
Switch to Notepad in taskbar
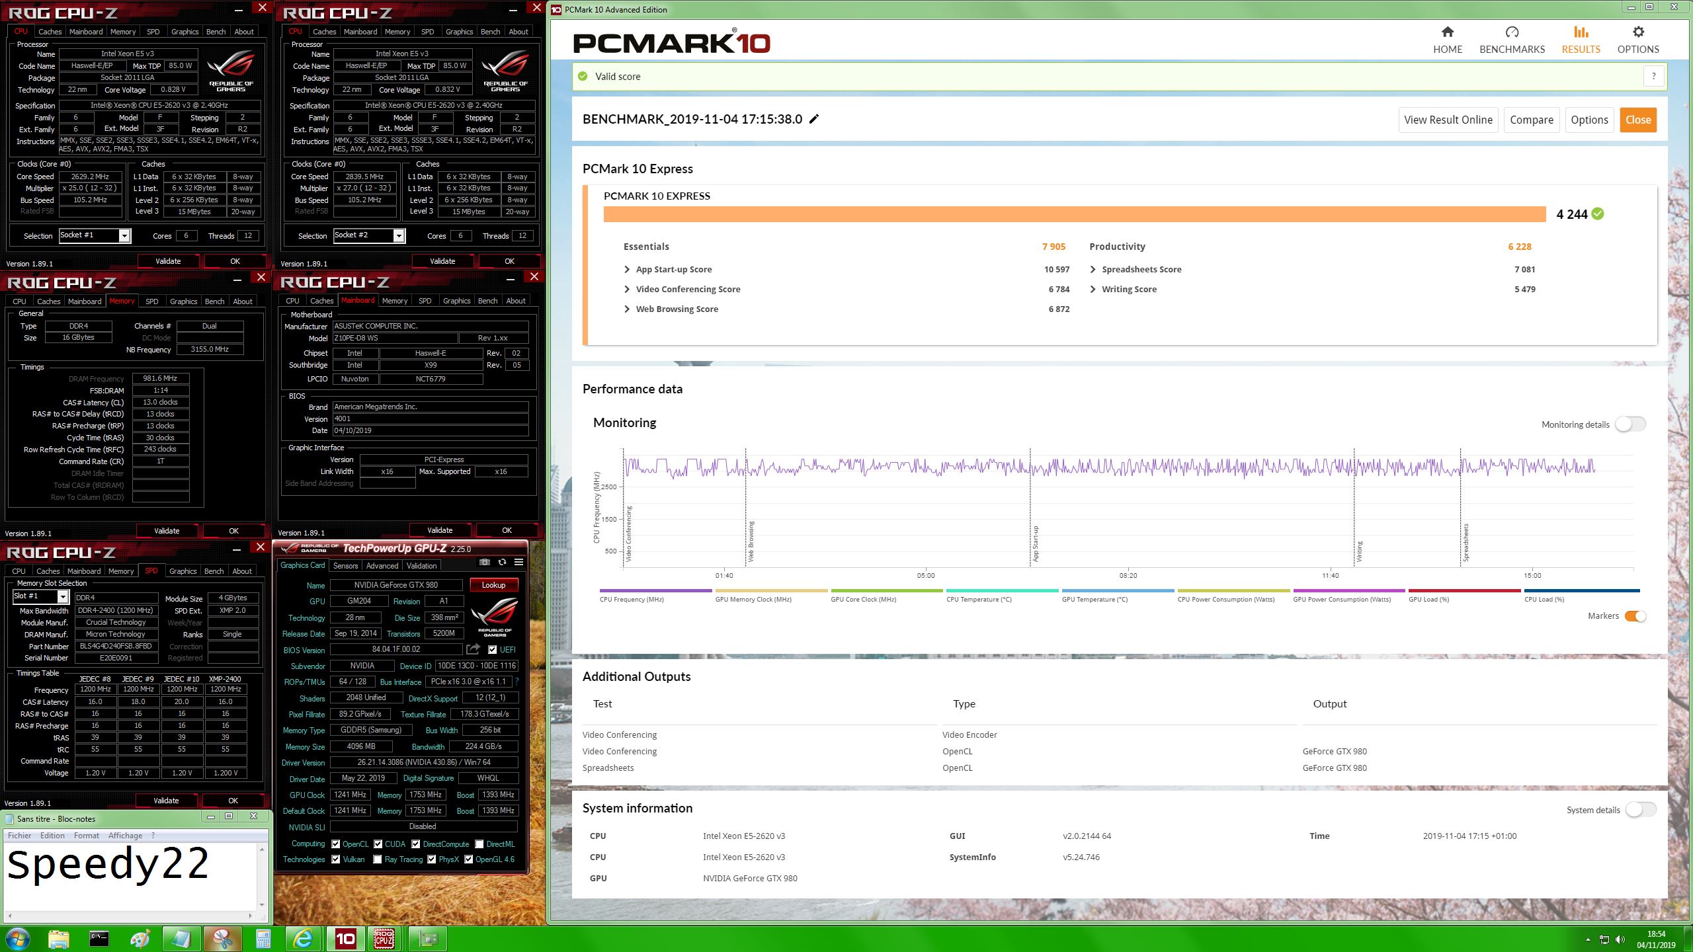click(x=181, y=939)
